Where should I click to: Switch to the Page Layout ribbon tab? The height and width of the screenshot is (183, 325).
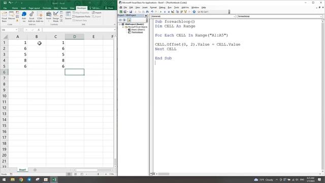34,8
